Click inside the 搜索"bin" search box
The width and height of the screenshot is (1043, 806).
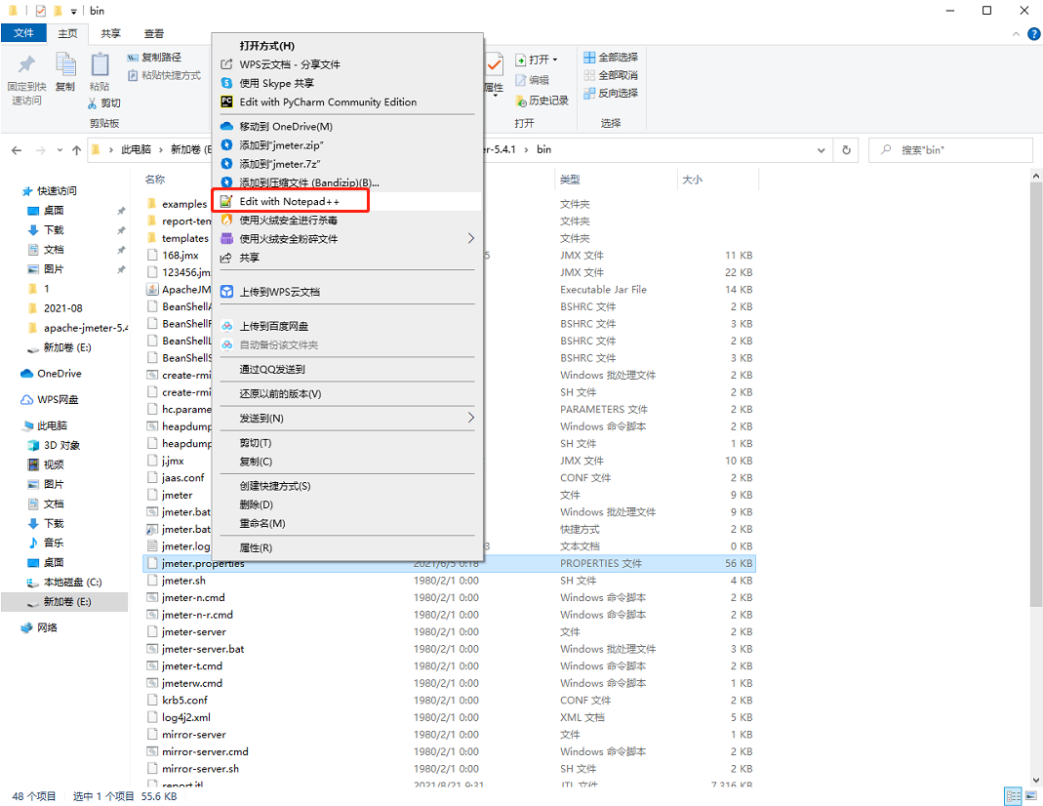click(x=951, y=149)
